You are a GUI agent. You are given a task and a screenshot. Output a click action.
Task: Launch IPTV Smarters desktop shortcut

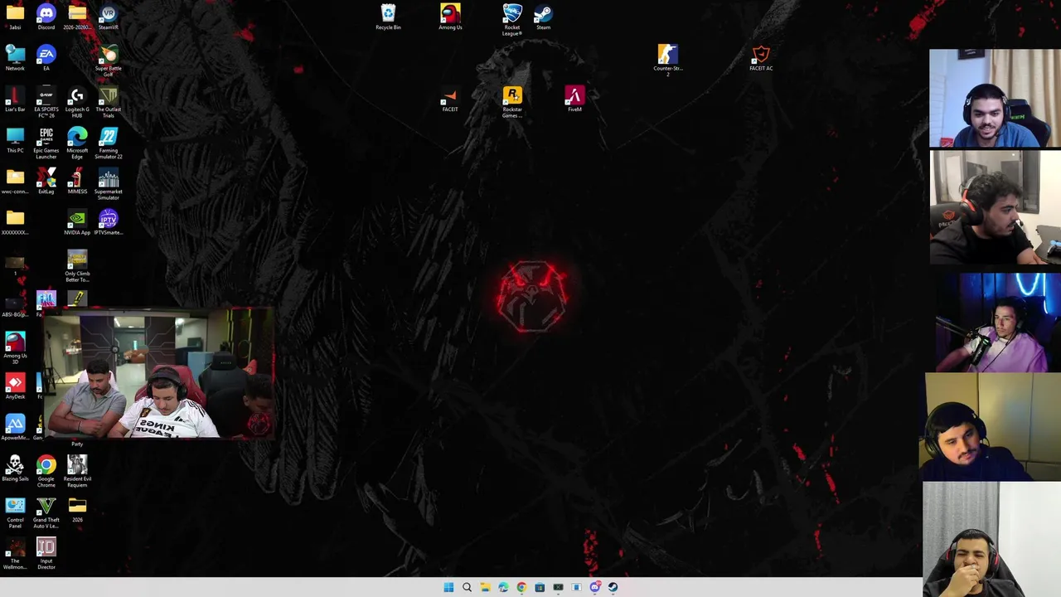coord(109,222)
